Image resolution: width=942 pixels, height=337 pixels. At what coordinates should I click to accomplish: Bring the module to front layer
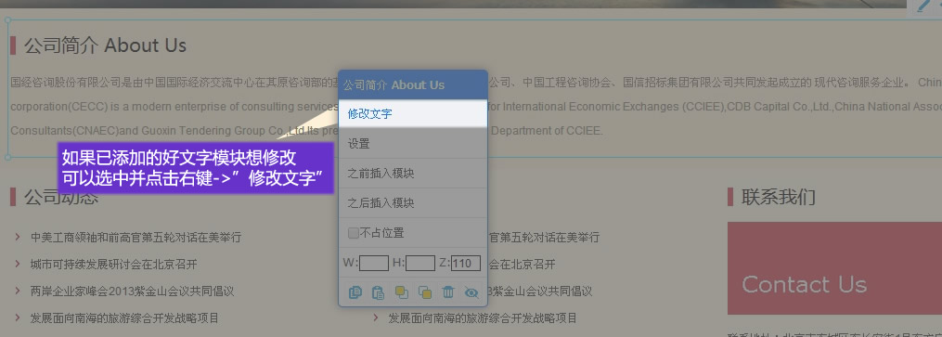(x=401, y=292)
